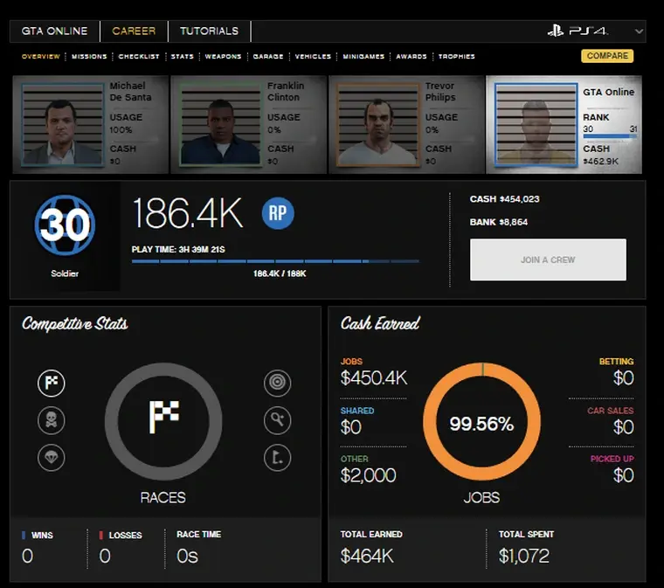Click the blue RP badge icon
Viewport: 664px width, 588px height.
pos(278,214)
